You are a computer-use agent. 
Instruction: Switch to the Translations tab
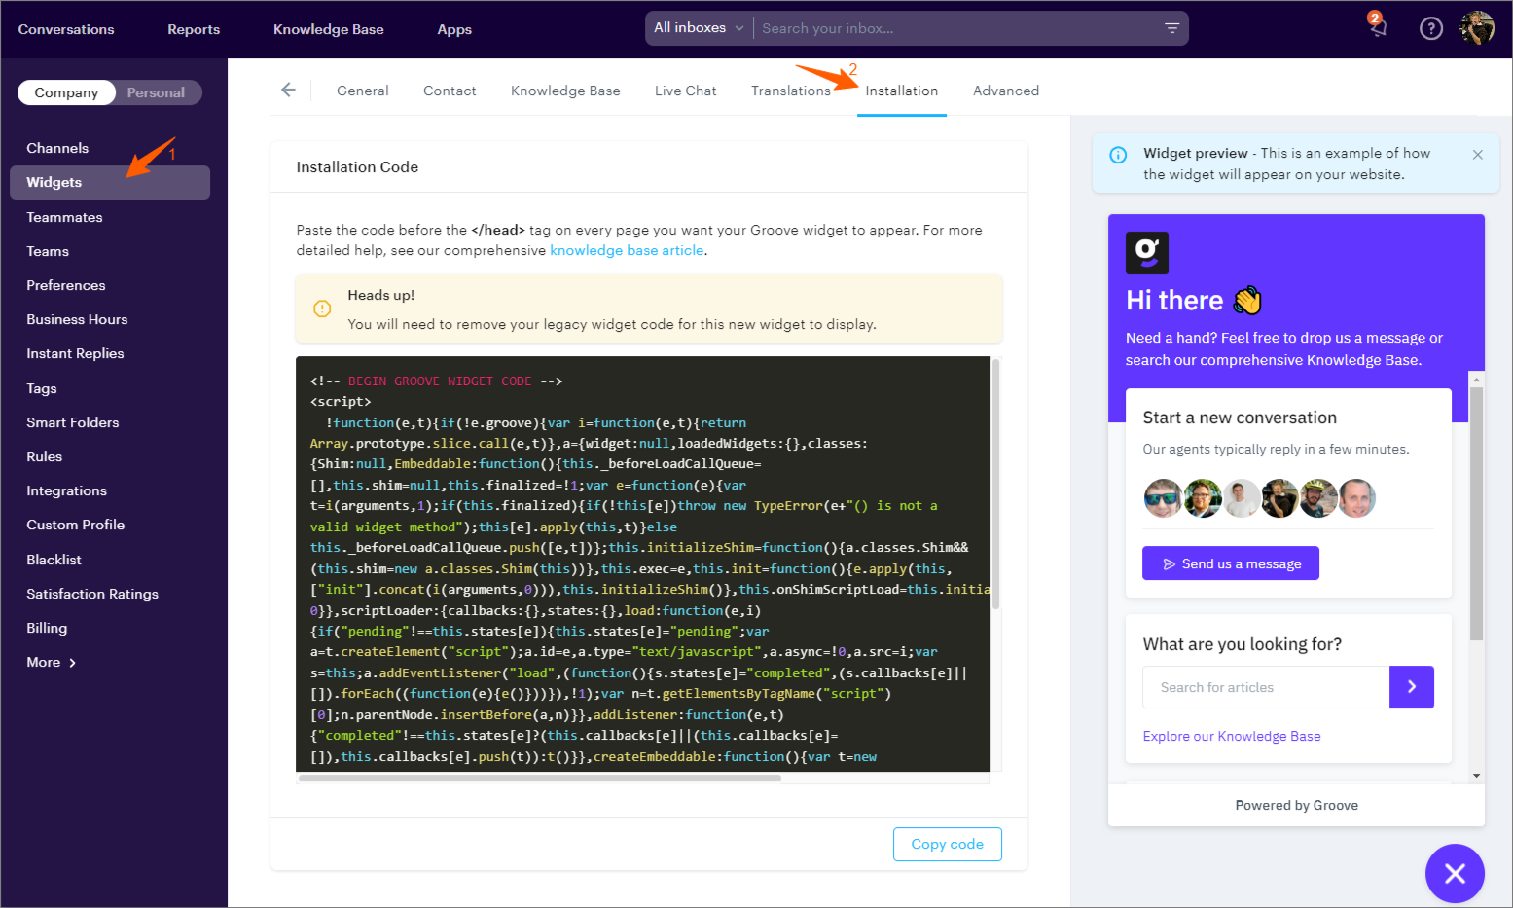(791, 91)
